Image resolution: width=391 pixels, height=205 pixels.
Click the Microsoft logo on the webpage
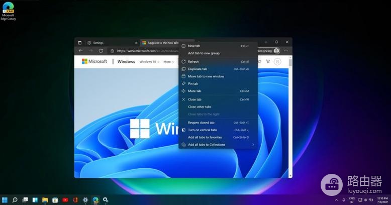click(x=94, y=61)
